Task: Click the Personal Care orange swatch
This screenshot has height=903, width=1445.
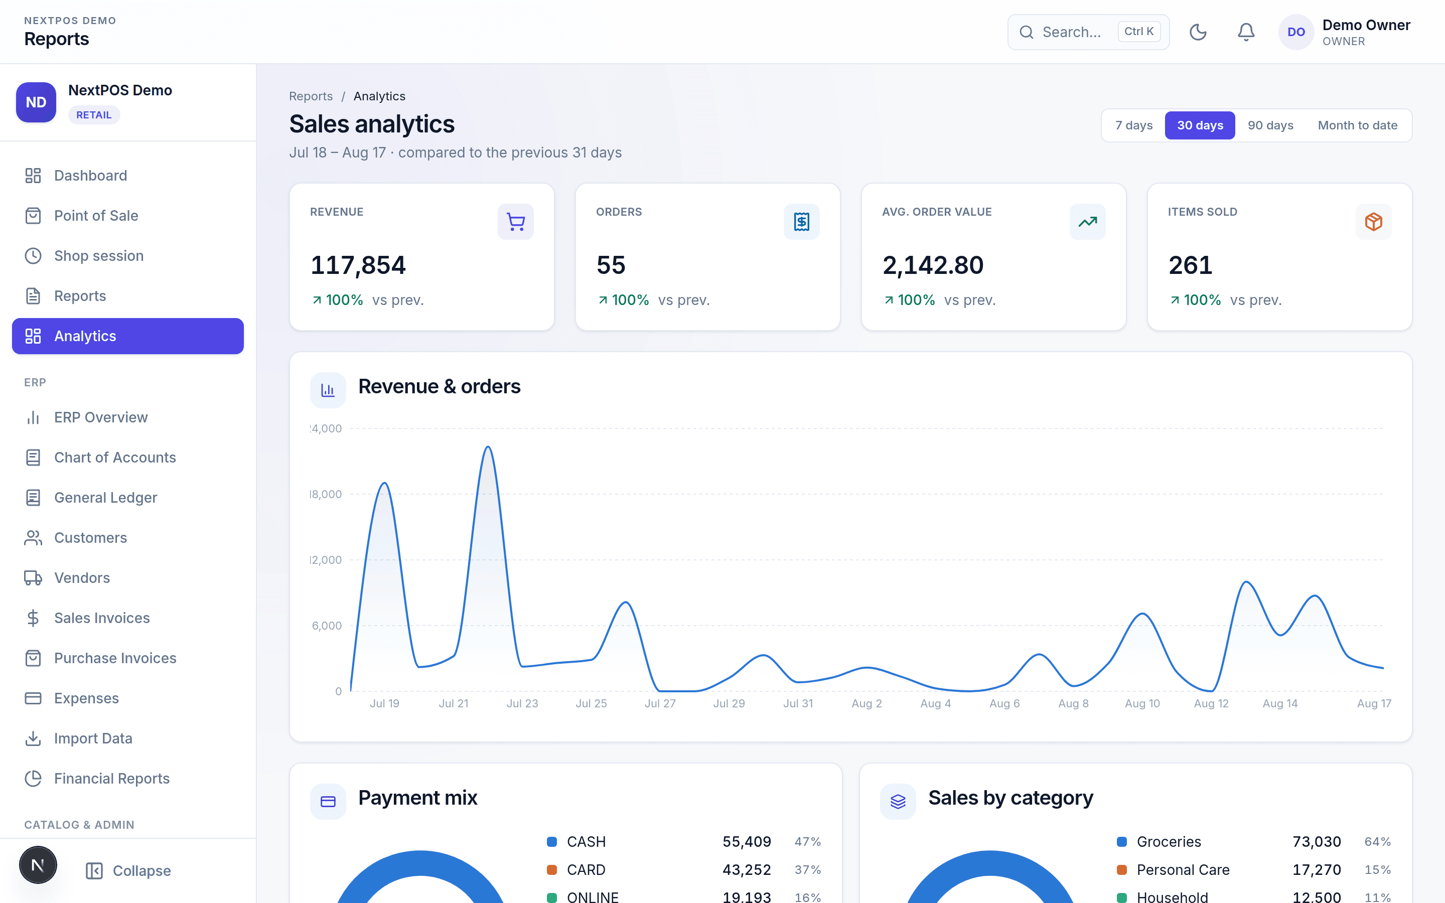Action: [1122, 869]
